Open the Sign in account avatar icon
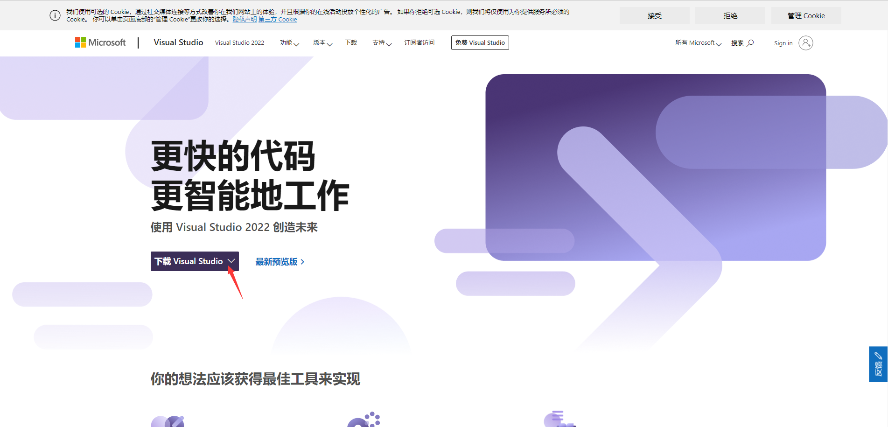 pos(805,43)
